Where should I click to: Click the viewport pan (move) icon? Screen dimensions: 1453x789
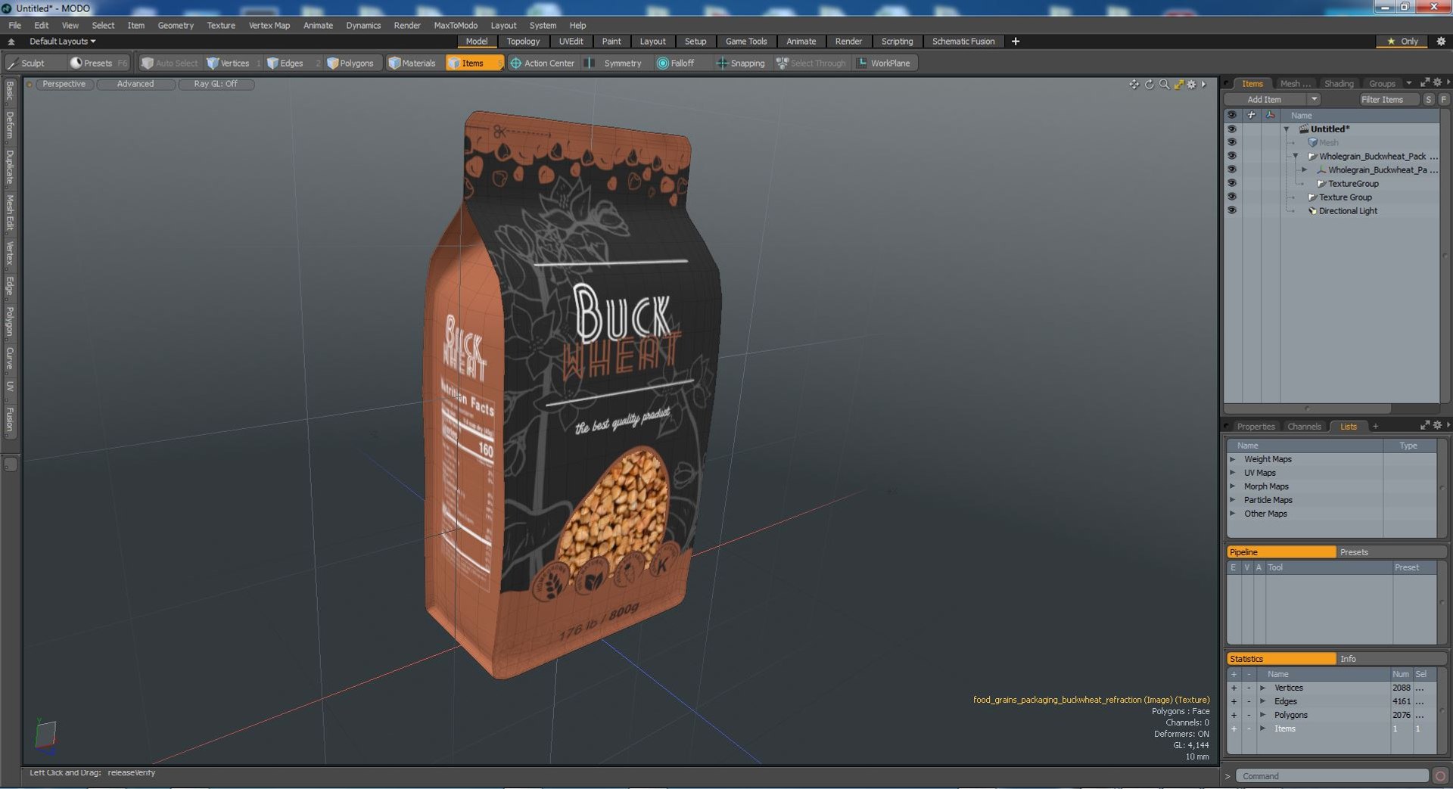(x=1134, y=84)
